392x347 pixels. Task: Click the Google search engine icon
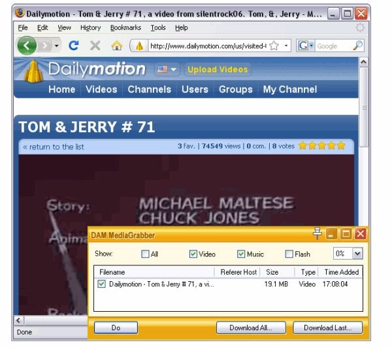point(303,46)
